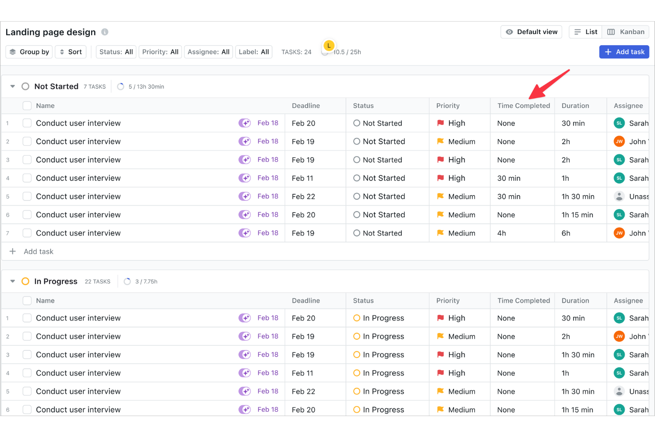This screenshot has width=655, height=437.
Task: Click the purple recurring icon next to Feb 18
Action: (244, 123)
